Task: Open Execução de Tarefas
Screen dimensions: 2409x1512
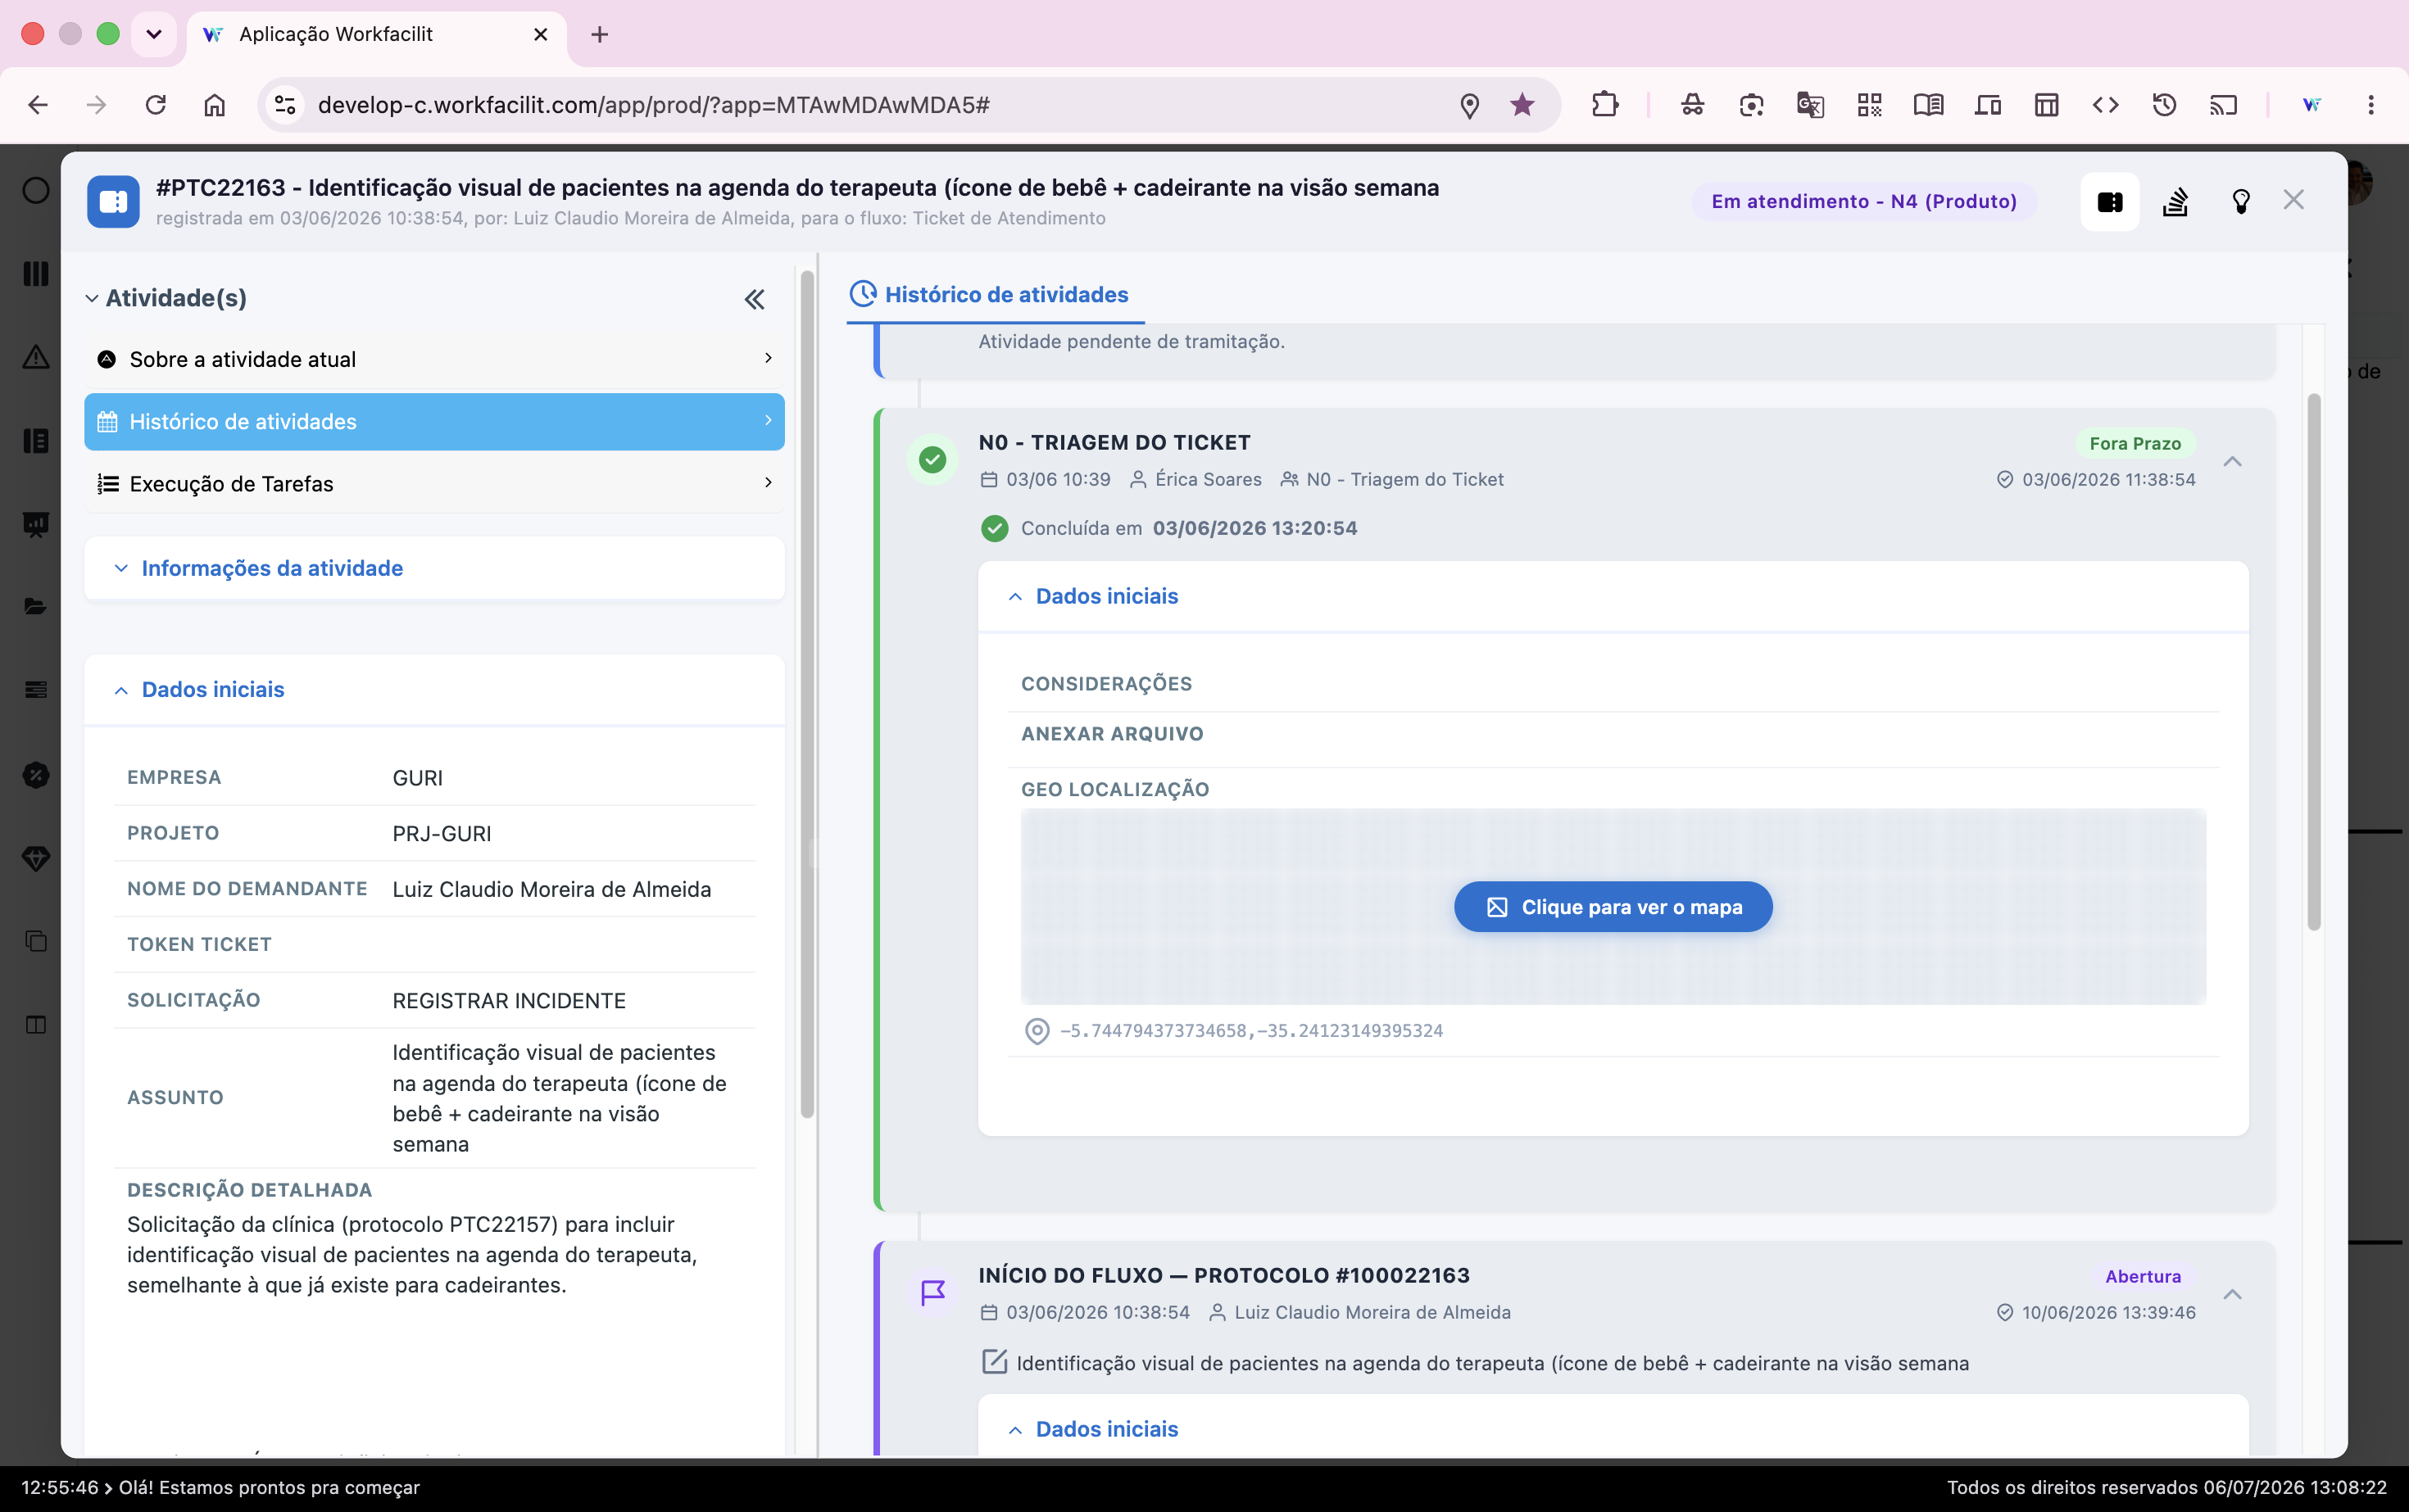Action: tap(434, 484)
